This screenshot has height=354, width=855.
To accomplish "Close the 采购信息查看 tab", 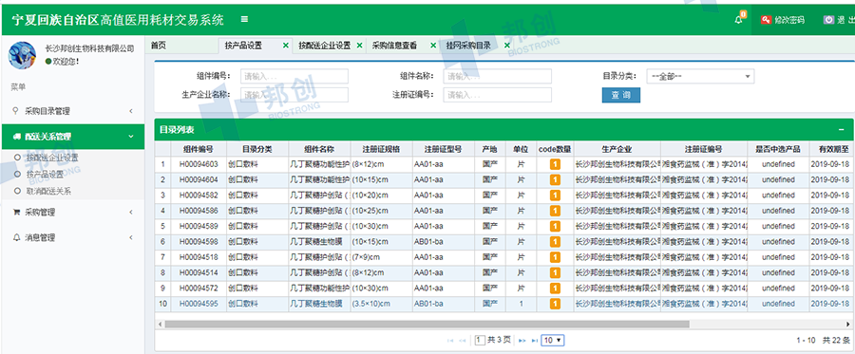I will pyautogui.click(x=433, y=46).
